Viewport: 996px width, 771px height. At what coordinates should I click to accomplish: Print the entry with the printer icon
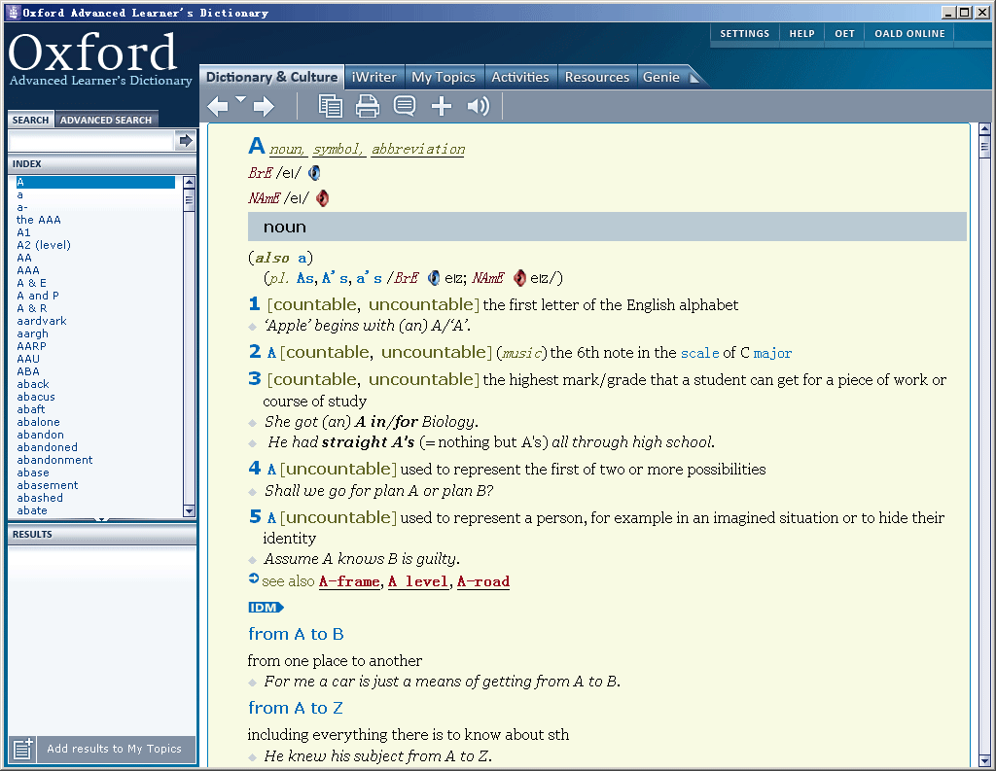click(367, 106)
